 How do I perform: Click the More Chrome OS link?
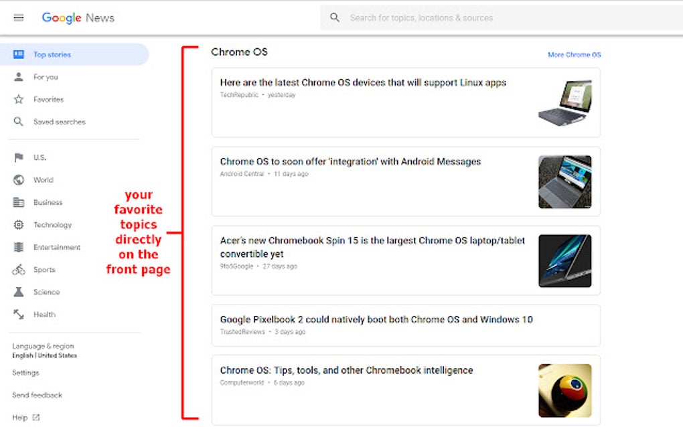[574, 55]
